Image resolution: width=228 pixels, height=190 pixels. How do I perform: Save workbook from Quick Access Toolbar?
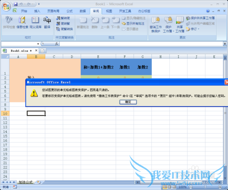[16, 4]
